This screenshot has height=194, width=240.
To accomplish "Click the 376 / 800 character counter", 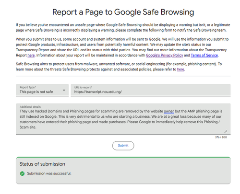I will click(x=221, y=137).
